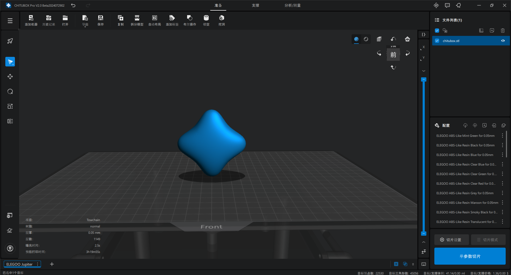Click the layer slider top handle
The image size is (511, 275).
424,79
